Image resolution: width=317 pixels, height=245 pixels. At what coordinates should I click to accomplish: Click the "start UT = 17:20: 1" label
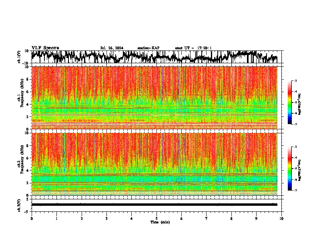(193, 48)
